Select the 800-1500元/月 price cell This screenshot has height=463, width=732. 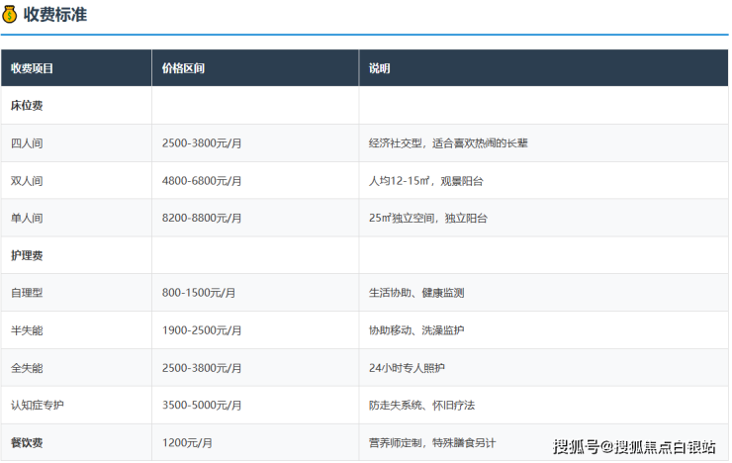tap(199, 293)
